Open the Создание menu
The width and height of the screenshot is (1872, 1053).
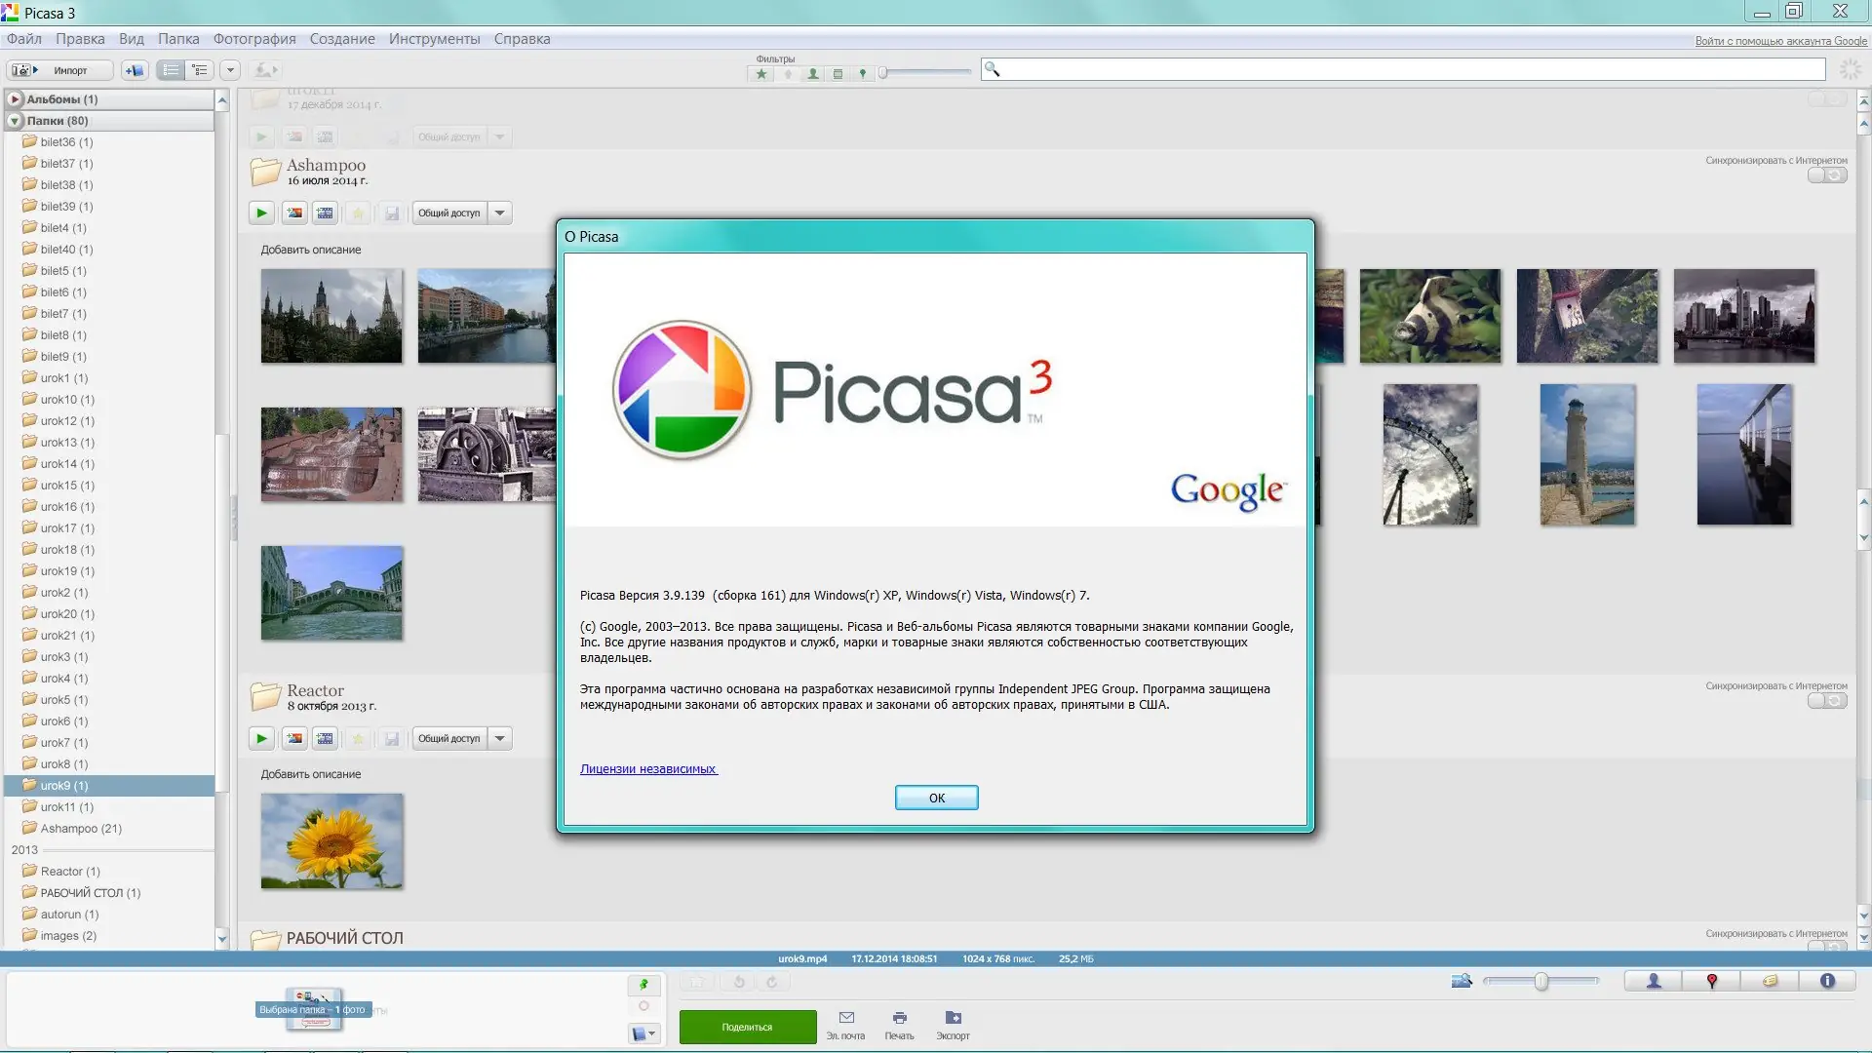click(342, 39)
